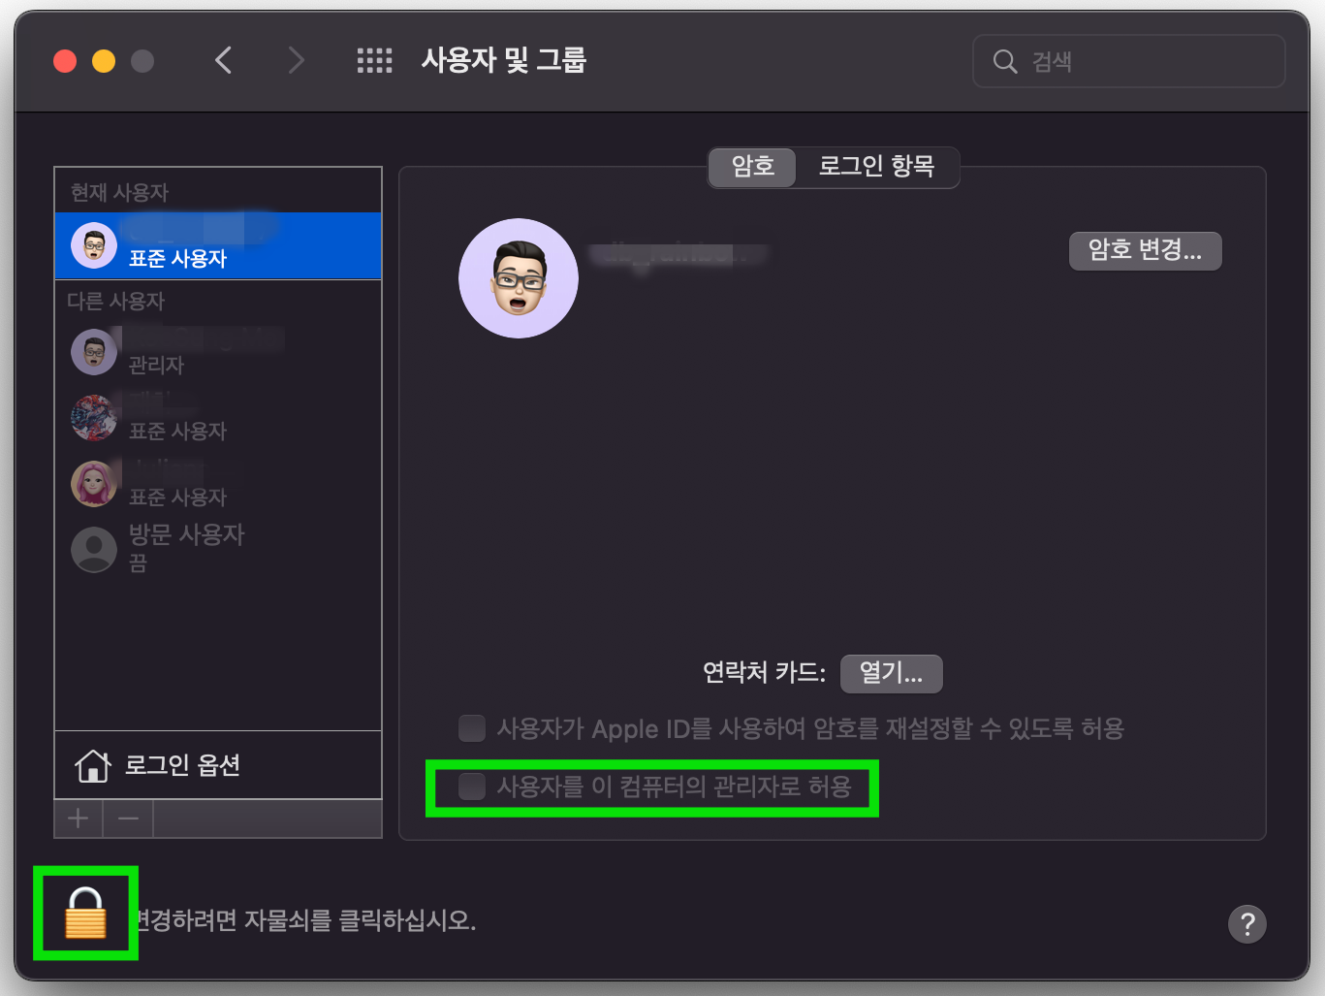Viewport: 1325px width, 996px height.
Task: Show all preferences via the grid icon
Action: [374, 61]
